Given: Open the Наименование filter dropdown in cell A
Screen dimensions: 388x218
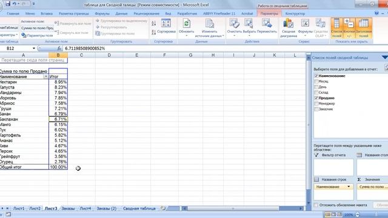Looking at the screenshot, I should (x=45, y=77).
